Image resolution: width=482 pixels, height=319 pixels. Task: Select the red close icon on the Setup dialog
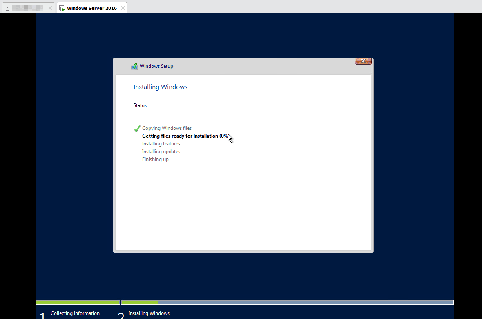363,61
